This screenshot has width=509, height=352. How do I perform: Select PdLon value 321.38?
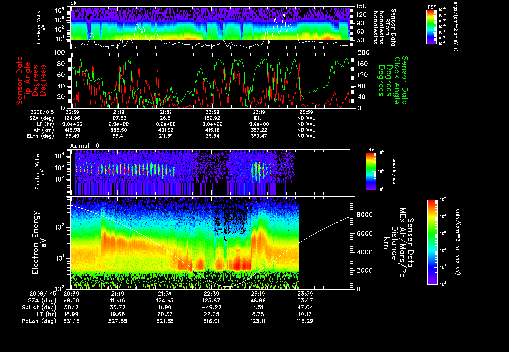click(x=165, y=321)
